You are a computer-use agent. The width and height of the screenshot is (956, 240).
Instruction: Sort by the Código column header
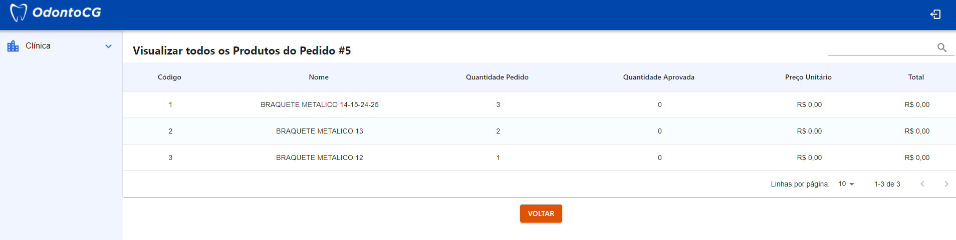click(169, 77)
